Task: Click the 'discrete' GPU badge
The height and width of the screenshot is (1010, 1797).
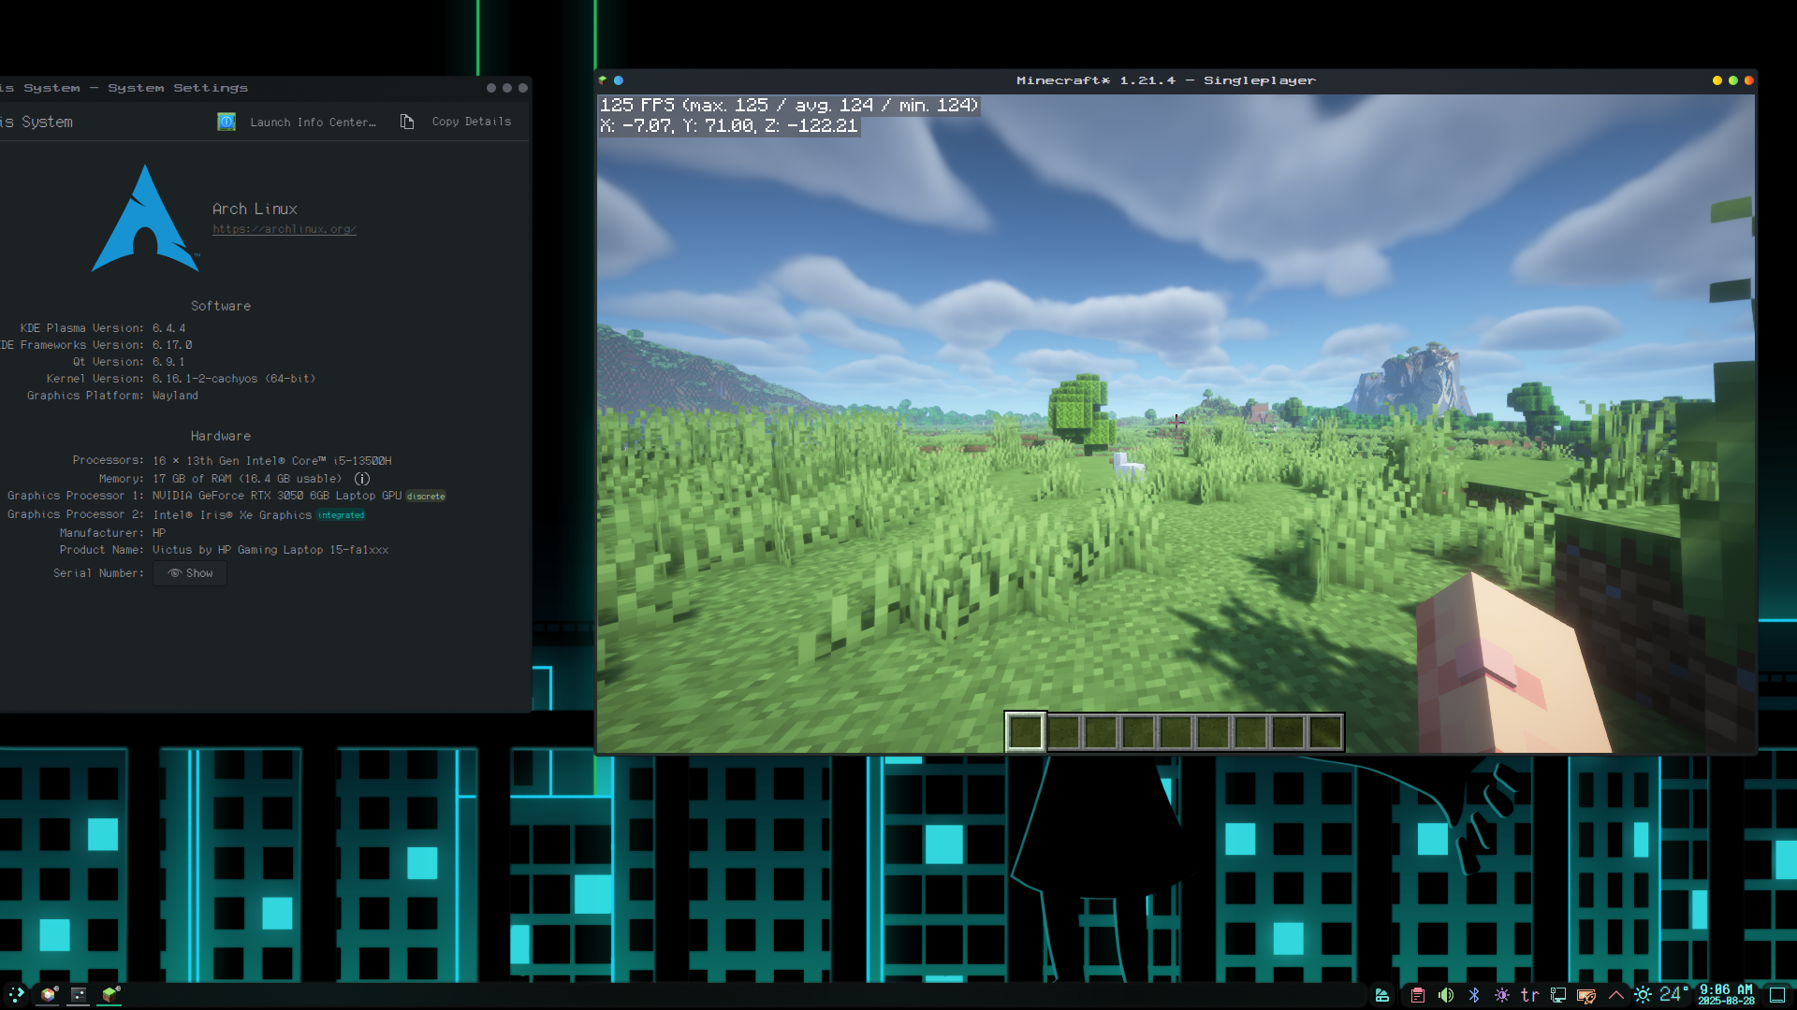Action: pyautogui.click(x=426, y=497)
